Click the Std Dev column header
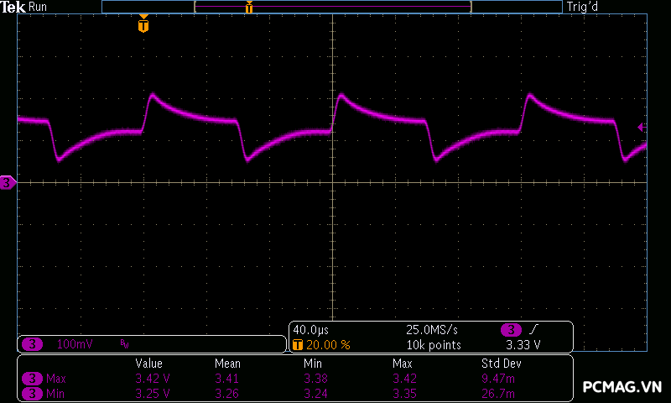The width and height of the screenshot is (671, 403). pyautogui.click(x=501, y=364)
